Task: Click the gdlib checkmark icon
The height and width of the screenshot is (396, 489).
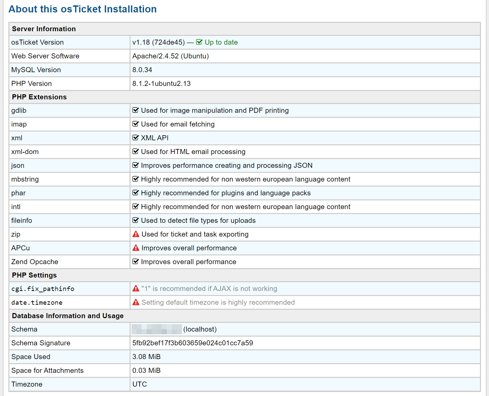Action: 136,110
